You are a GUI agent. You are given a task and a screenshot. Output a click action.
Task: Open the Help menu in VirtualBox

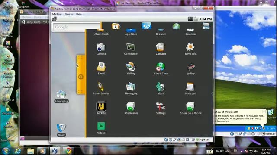tap(79, 14)
